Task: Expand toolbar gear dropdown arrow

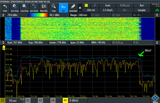Action: click(80, 8)
